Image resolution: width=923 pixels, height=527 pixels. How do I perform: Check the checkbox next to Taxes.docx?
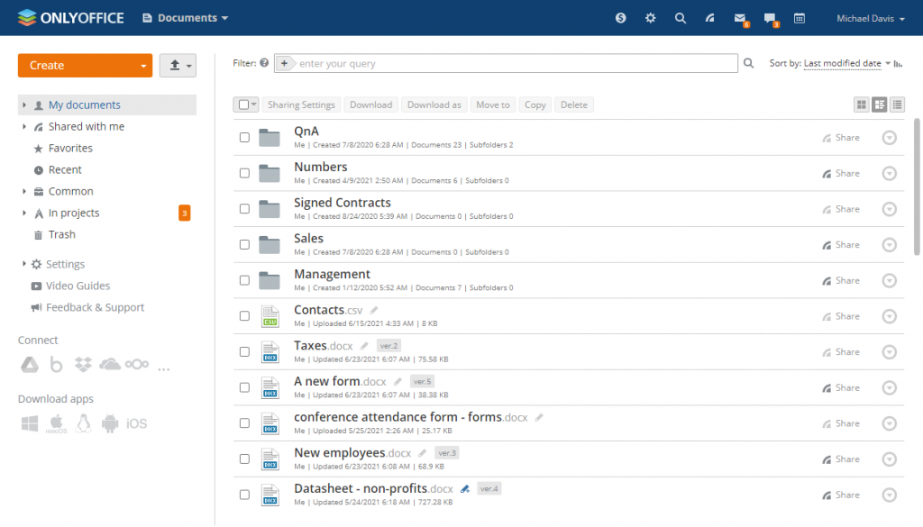pos(244,351)
